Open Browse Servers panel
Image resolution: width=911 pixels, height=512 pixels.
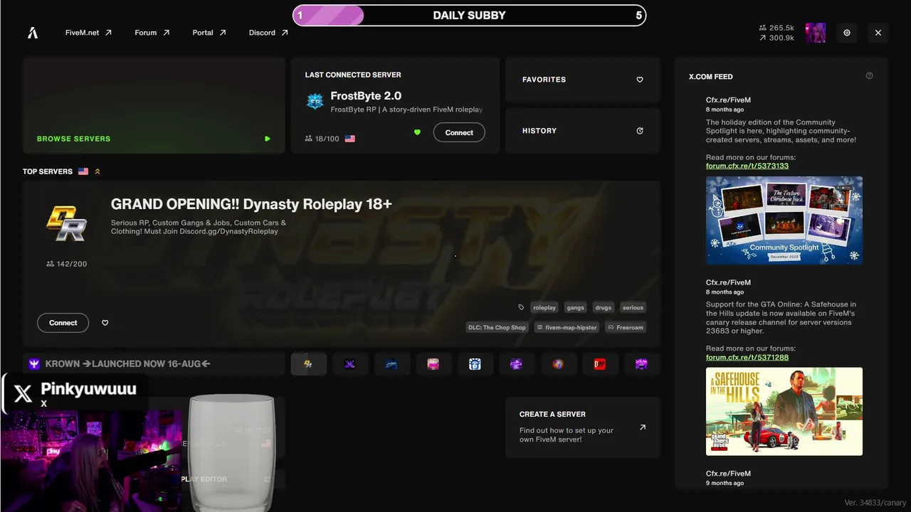[x=154, y=105]
